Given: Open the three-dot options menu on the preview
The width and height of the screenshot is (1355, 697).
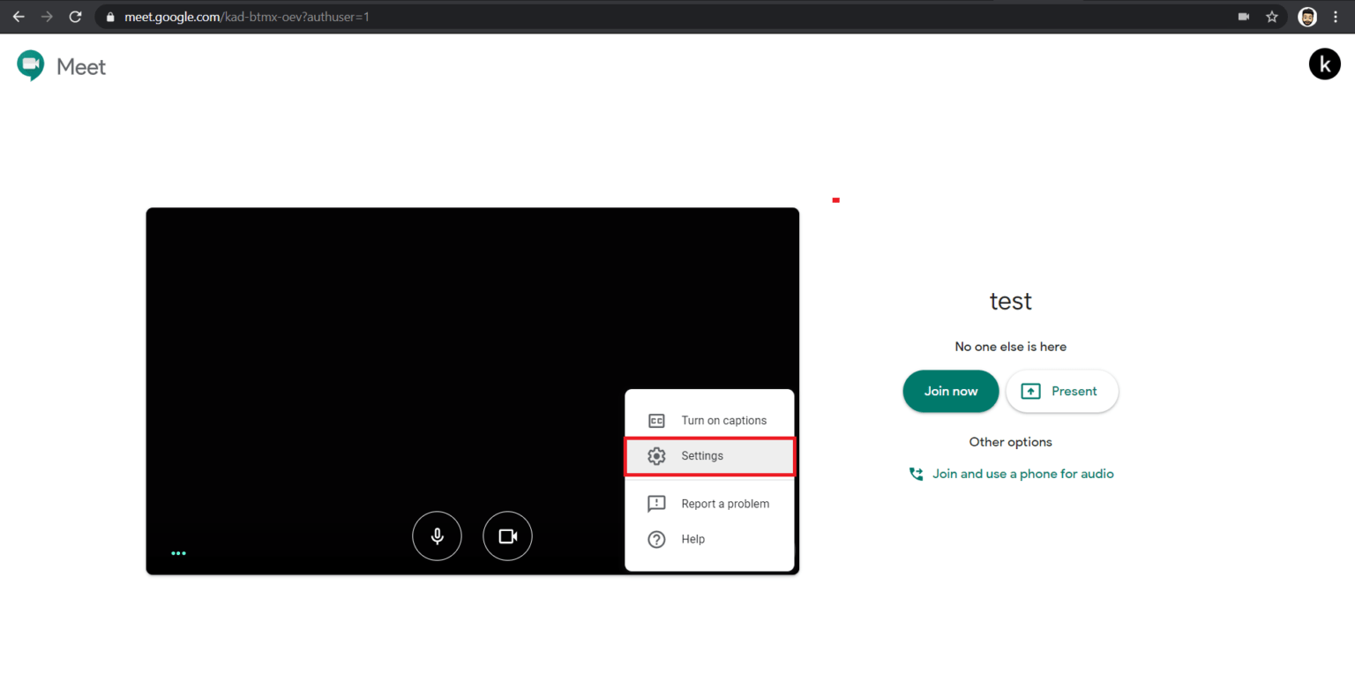Looking at the screenshot, I should (178, 553).
